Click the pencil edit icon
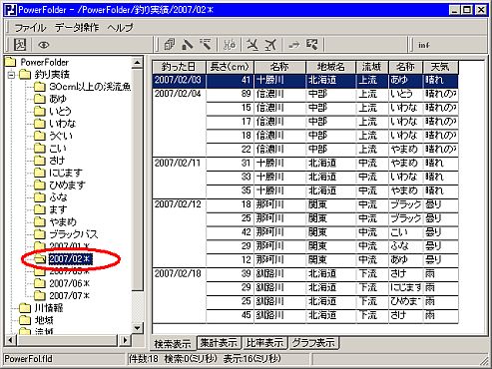 tap(188, 44)
